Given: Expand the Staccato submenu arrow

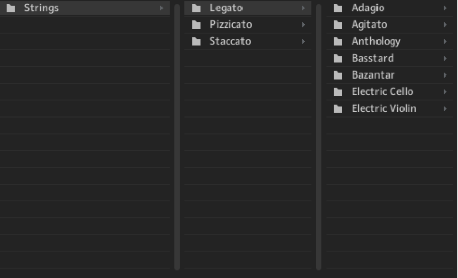Looking at the screenshot, I should pos(303,41).
